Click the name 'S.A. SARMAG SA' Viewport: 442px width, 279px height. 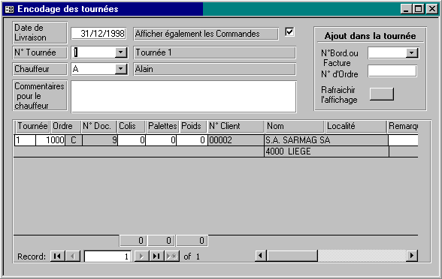tap(298, 140)
